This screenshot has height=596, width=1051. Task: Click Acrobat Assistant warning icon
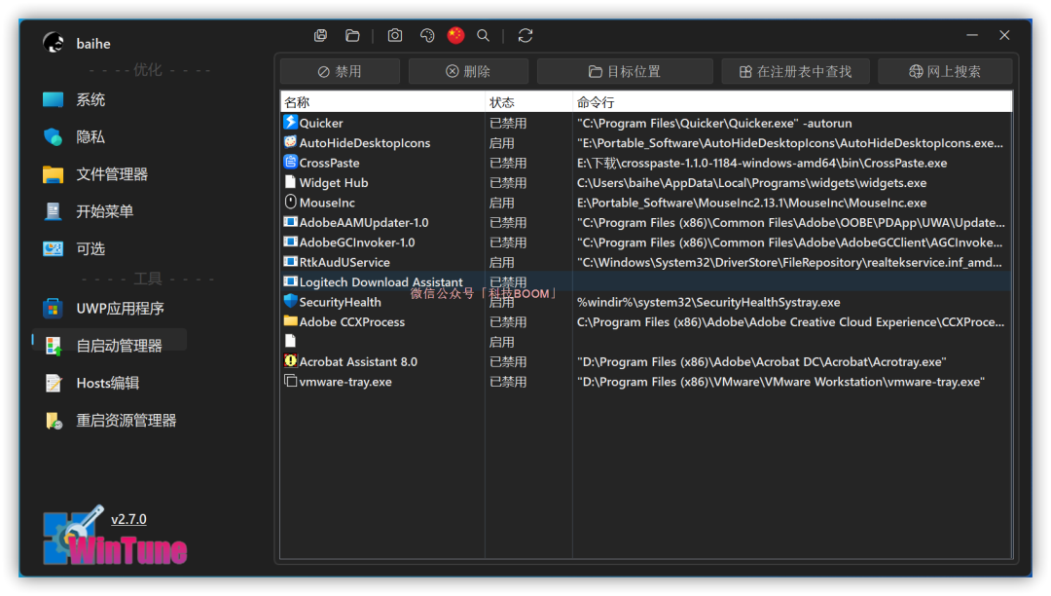pos(290,360)
